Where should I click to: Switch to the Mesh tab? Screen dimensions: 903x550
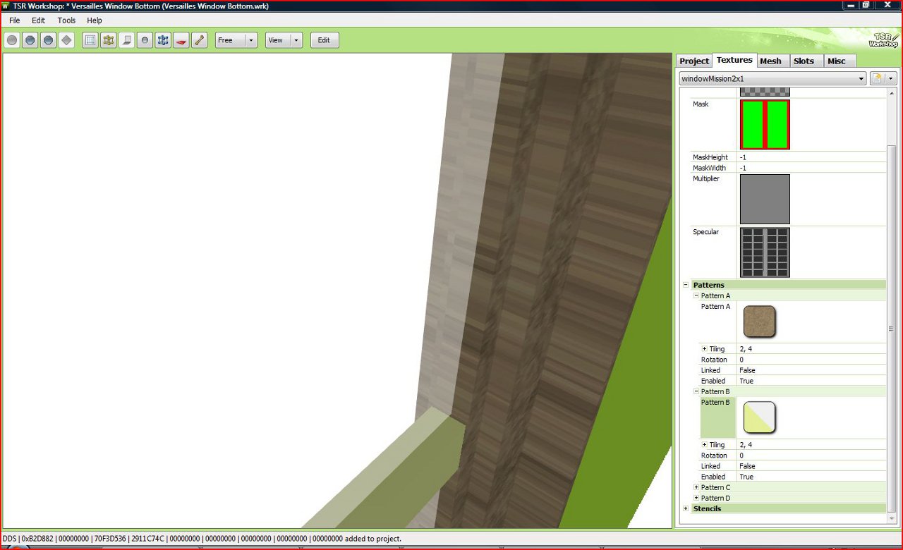(771, 61)
